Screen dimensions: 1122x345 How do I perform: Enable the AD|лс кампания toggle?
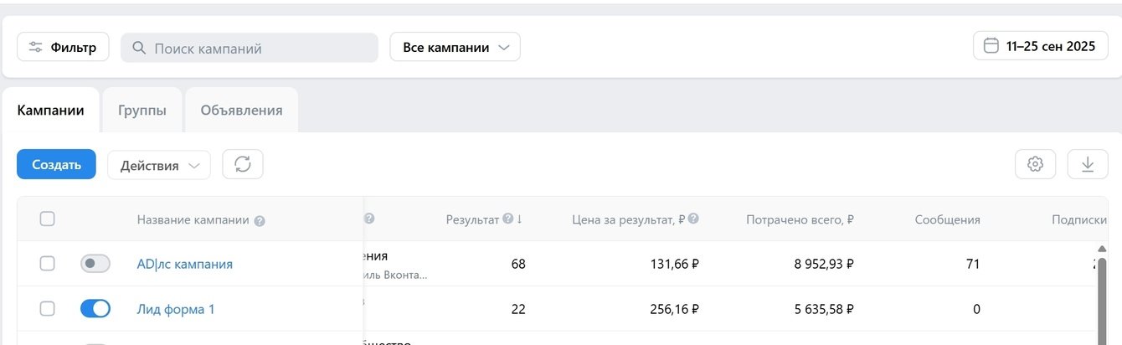95,264
